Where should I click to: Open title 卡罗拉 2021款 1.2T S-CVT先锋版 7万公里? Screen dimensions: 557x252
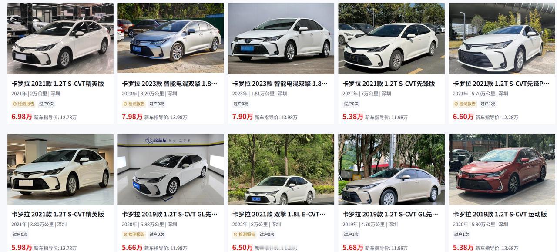(389, 84)
